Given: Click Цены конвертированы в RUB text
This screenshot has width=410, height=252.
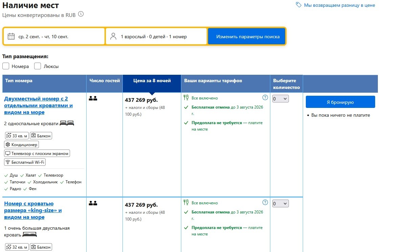Looking at the screenshot, I should coord(39,15).
